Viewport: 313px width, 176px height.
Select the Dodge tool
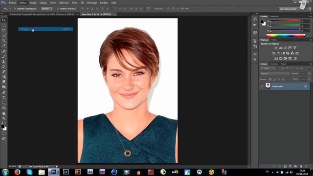(3, 87)
